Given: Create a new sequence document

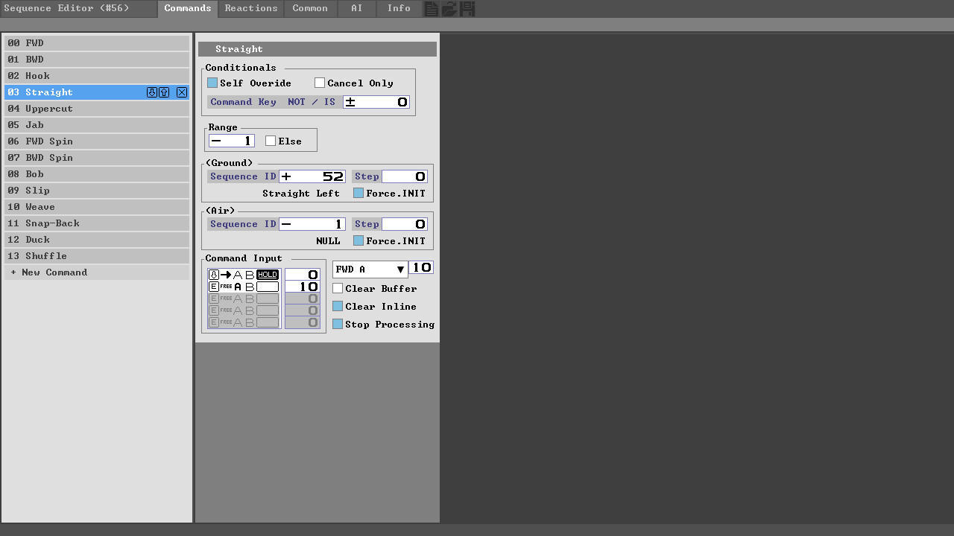Looking at the screenshot, I should pos(431,8).
